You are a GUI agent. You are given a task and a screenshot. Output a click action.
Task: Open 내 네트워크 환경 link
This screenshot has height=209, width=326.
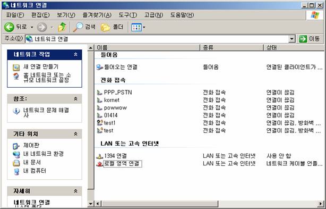(x=43, y=154)
